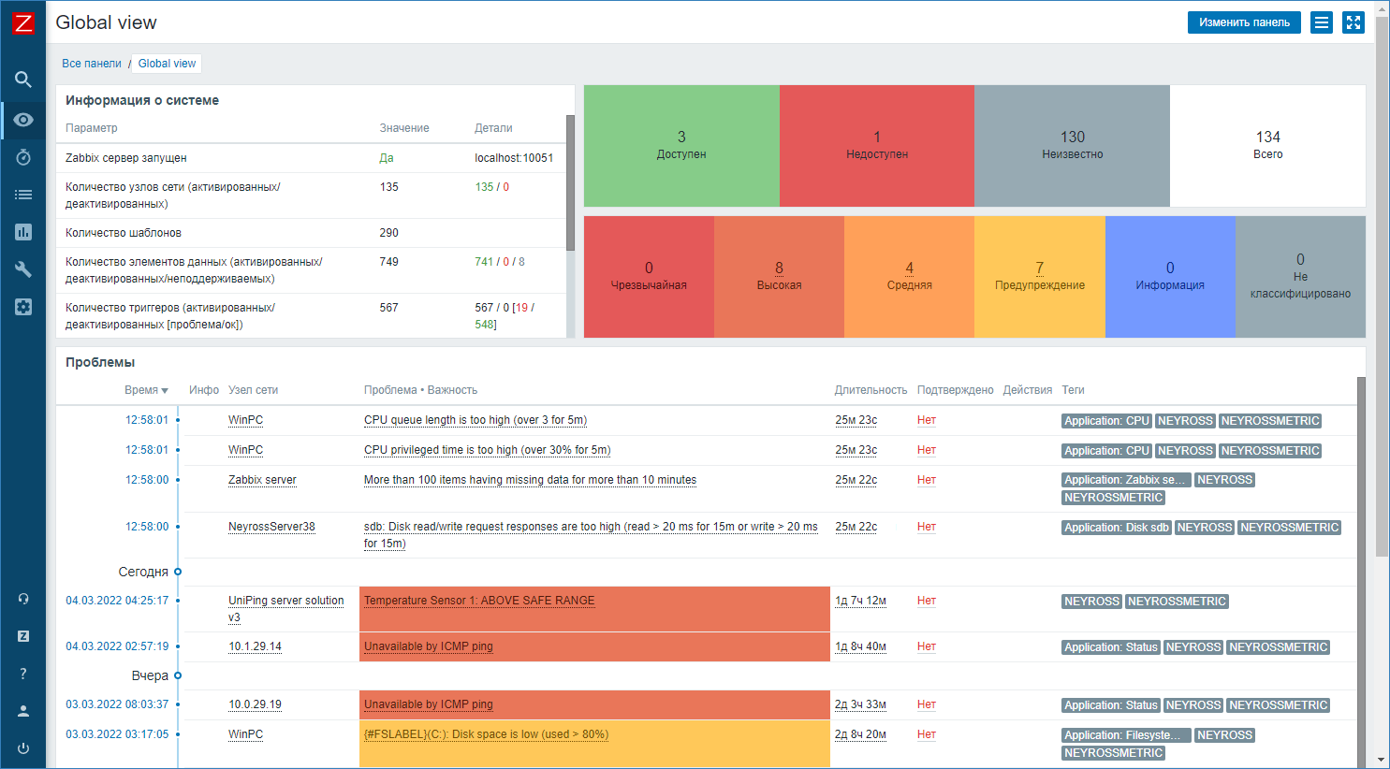Open the Inventory list icon menu
This screenshot has width=1390, height=769.
23,195
